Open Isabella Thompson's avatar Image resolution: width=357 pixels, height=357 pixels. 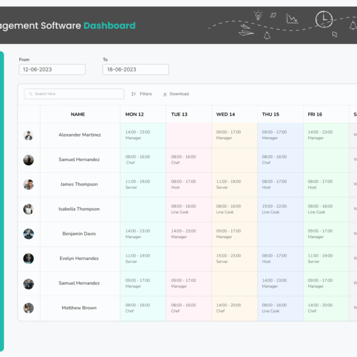point(28,209)
